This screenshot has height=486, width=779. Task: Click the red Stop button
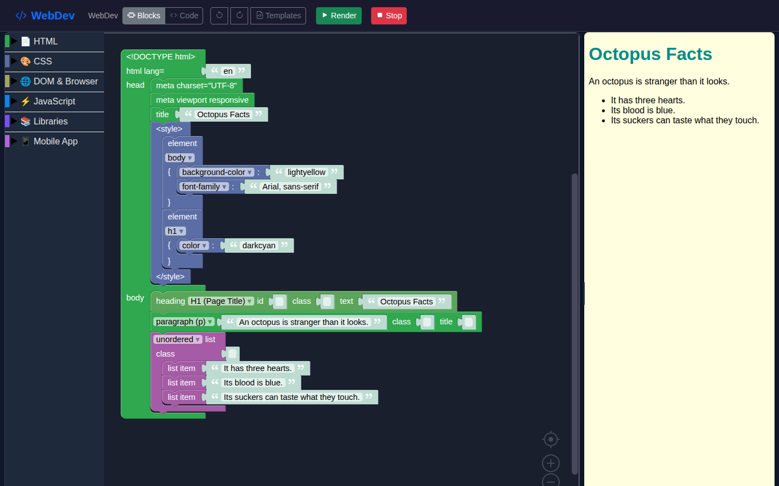(x=389, y=16)
